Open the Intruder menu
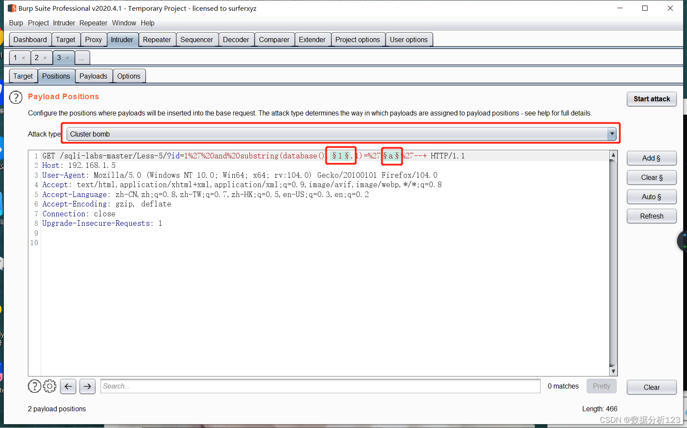The width and height of the screenshot is (687, 428). (64, 23)
